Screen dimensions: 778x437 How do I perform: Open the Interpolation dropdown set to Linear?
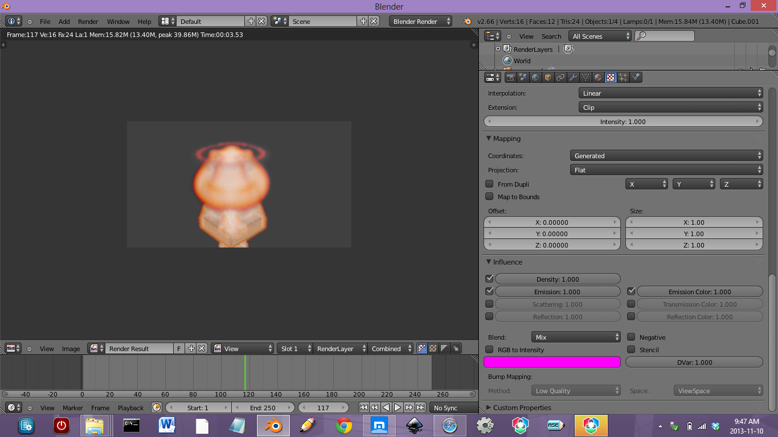coord(670,93)
